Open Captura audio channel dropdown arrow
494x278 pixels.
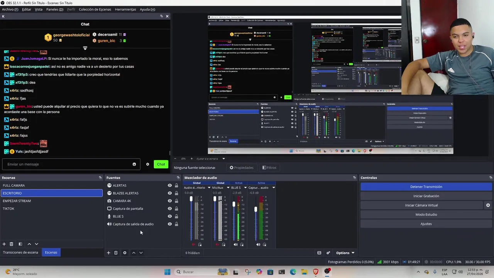pos(273,188)
